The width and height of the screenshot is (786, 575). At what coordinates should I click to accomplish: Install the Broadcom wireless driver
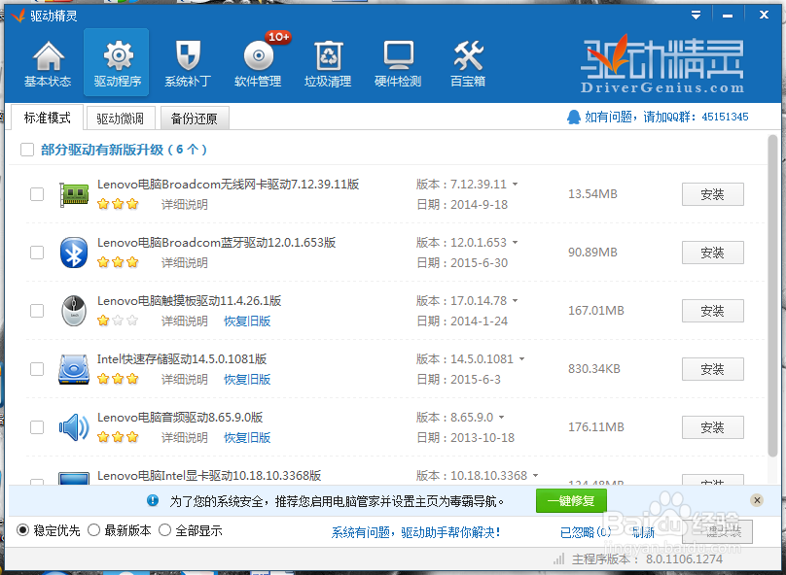[712, 194]
